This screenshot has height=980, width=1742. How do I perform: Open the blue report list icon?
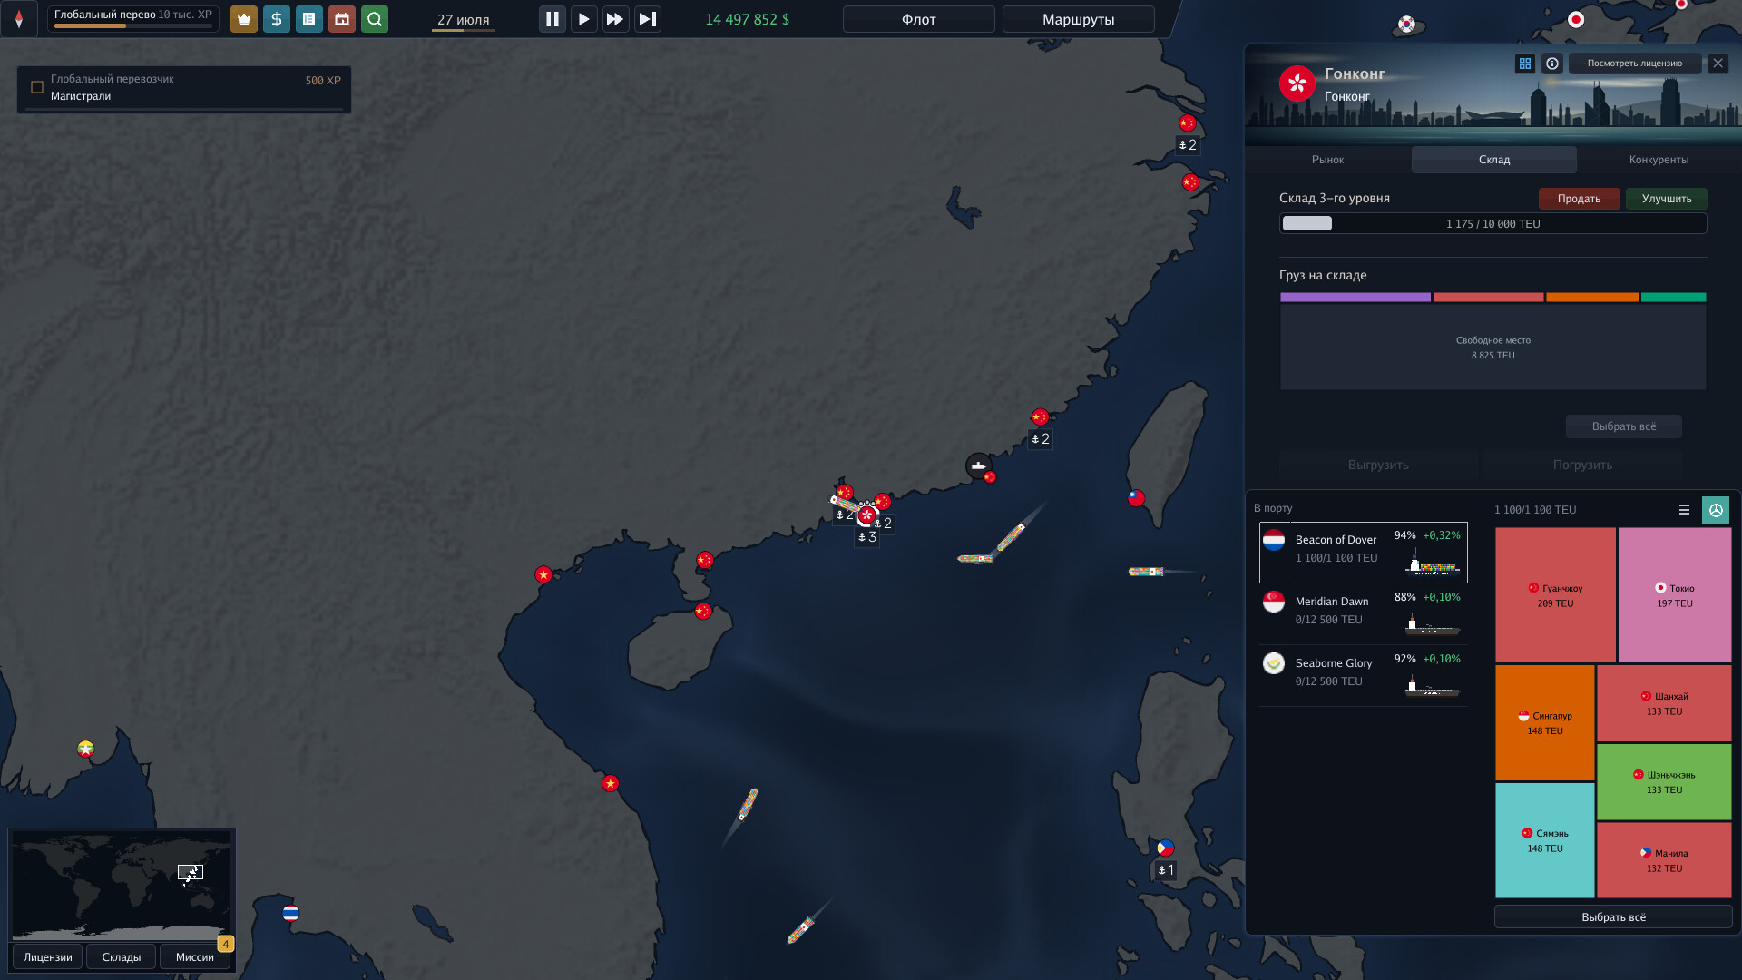click(x=308, y=19)
